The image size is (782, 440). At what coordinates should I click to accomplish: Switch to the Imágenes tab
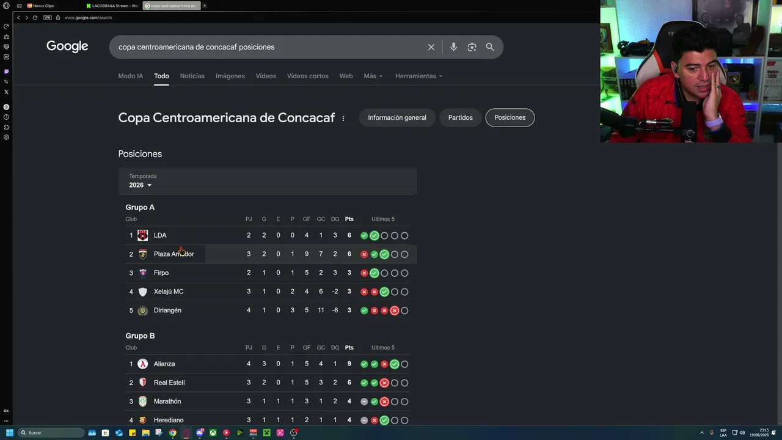[230, 76]
